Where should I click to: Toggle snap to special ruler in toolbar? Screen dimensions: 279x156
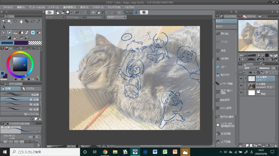click(130, 13)
